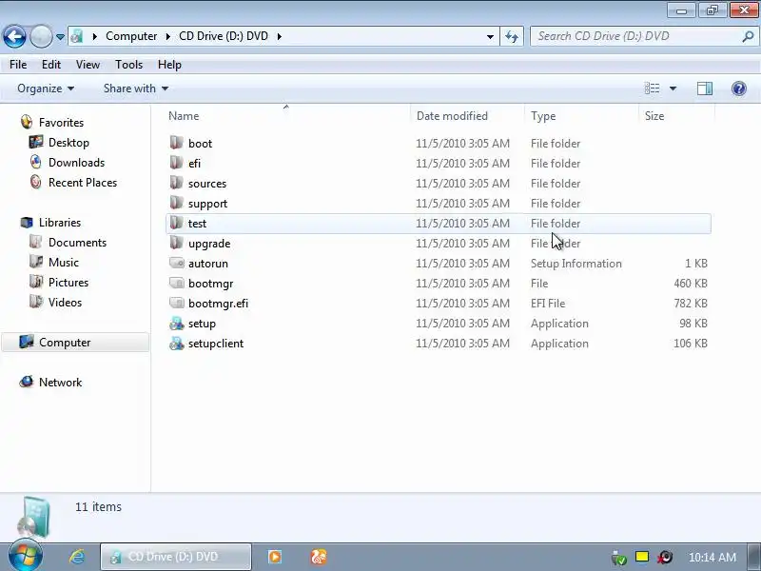Go back with the Back arrow button

coord(14,36)
